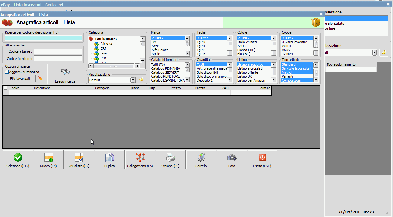Click the orange icon next to Filtri avanzati
The height and width of the screenshot is (217, 393).
tap(40, 79)
